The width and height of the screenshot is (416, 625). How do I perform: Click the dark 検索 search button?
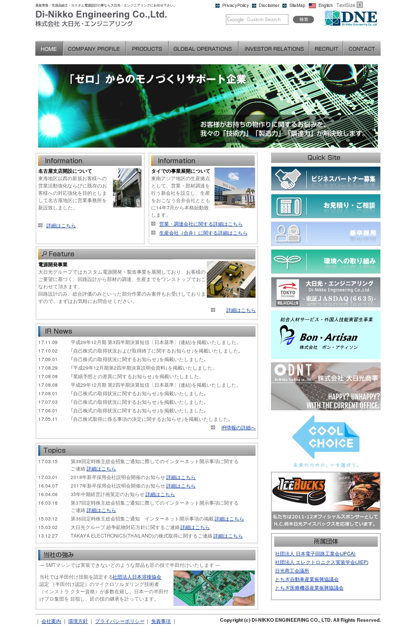tap(303, 20)
